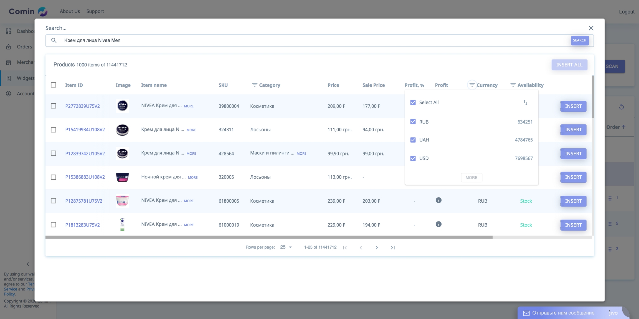
Task: Check the row P2772839U75V2 checkbox
Action: (54, 106)
